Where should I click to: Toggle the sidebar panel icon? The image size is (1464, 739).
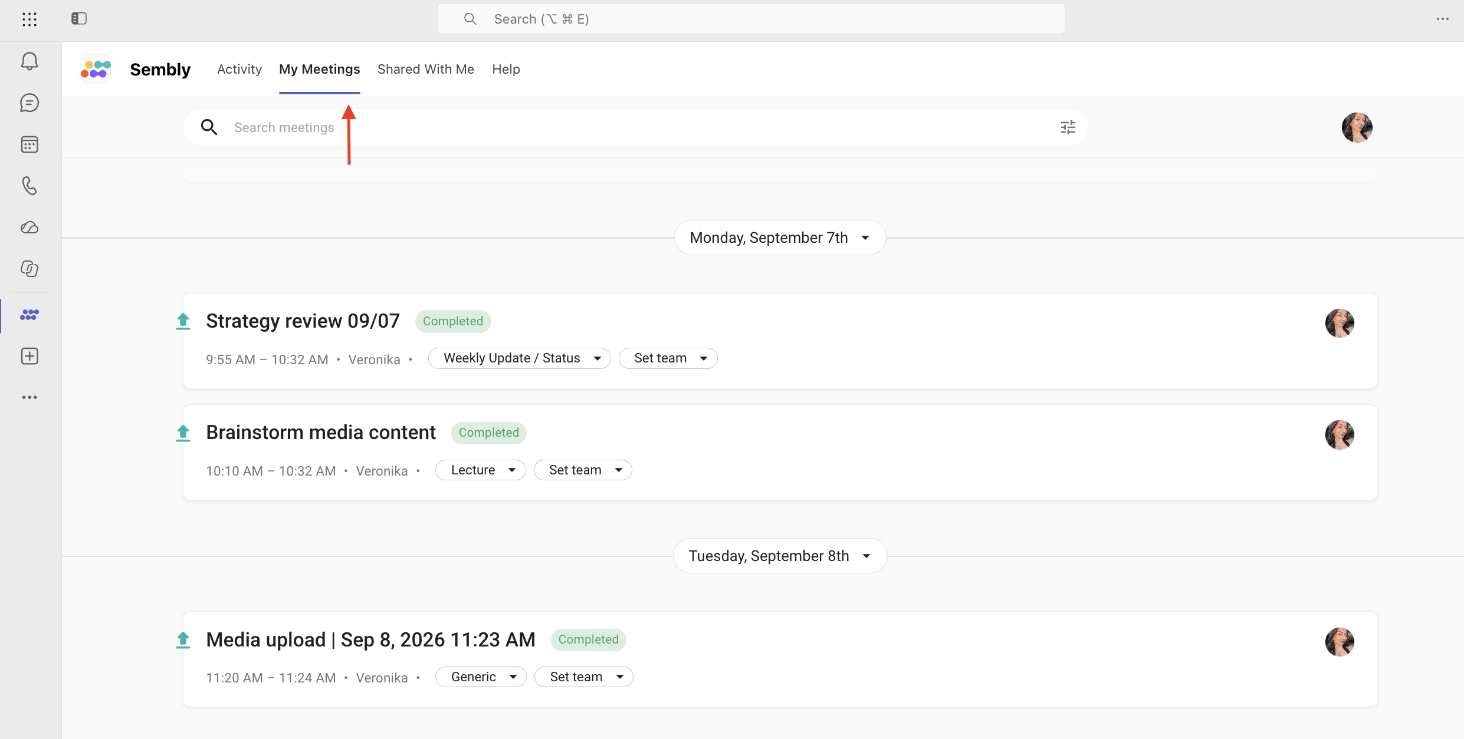[79, 19]
